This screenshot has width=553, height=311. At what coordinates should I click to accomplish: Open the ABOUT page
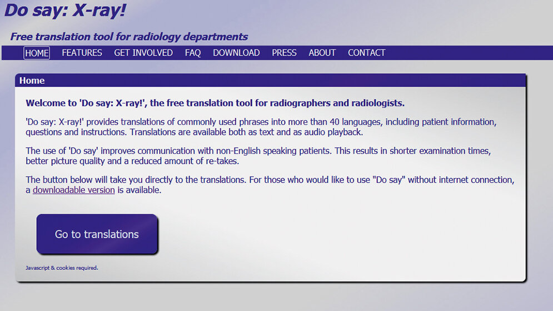[x=322, y=53]
